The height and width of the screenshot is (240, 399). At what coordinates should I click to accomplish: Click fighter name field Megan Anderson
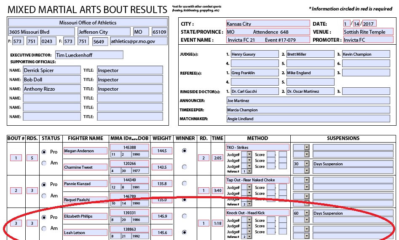[x=86, y=151]
